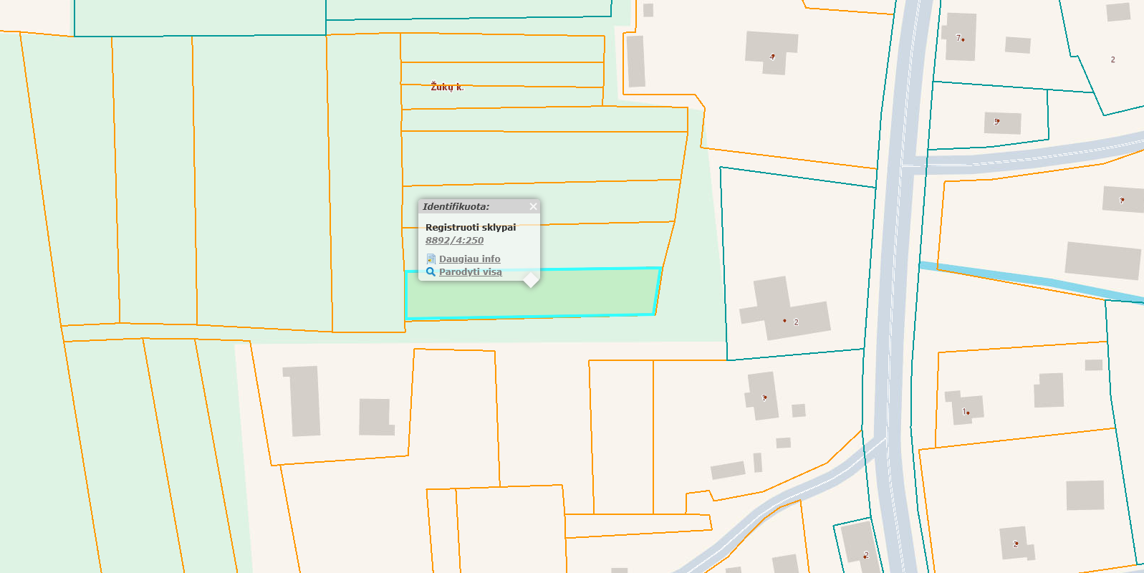Click the Žukų k. village label

[x=447, y=87]
